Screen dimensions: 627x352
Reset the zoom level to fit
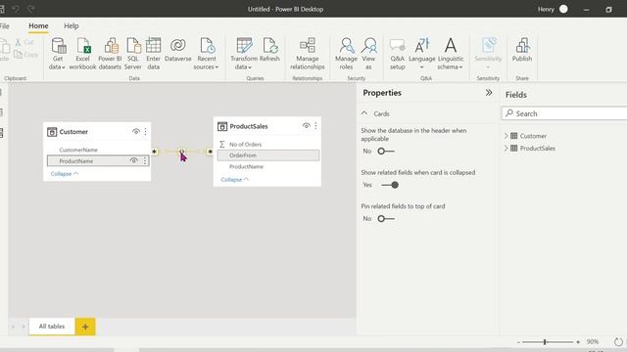click(x=618, y=342)
